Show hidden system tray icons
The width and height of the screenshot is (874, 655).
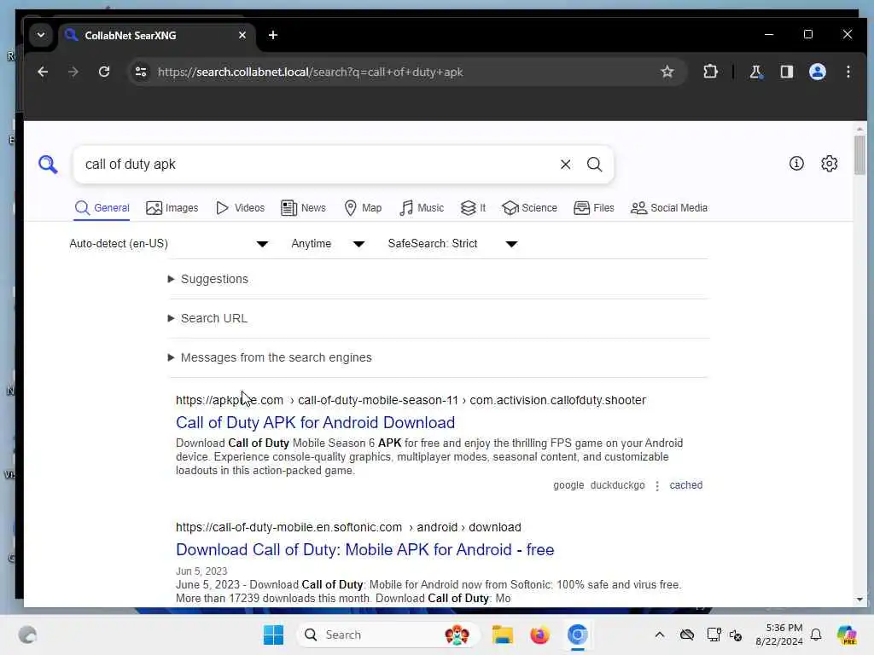660,635
